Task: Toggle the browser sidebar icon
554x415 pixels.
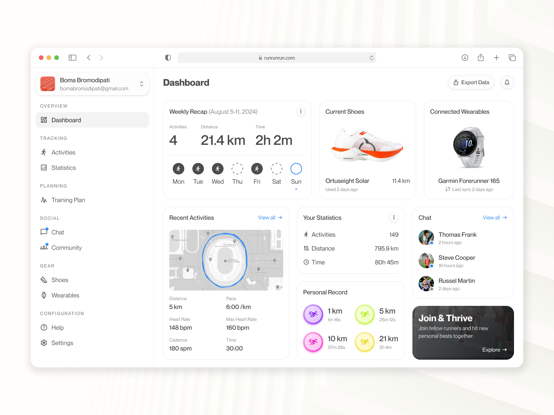Action: pyautogui.click(x=73, y=58)
